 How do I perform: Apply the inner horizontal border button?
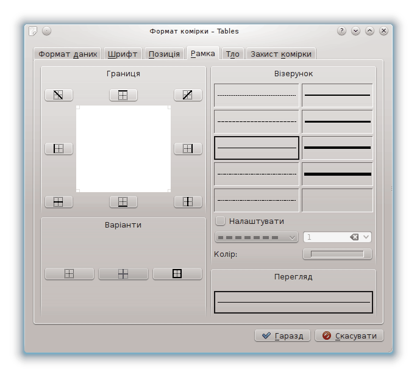tap(59, 202)
